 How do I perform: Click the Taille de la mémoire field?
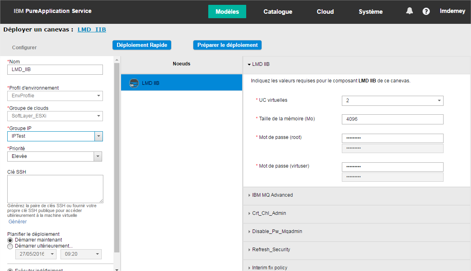coord(392,119)
